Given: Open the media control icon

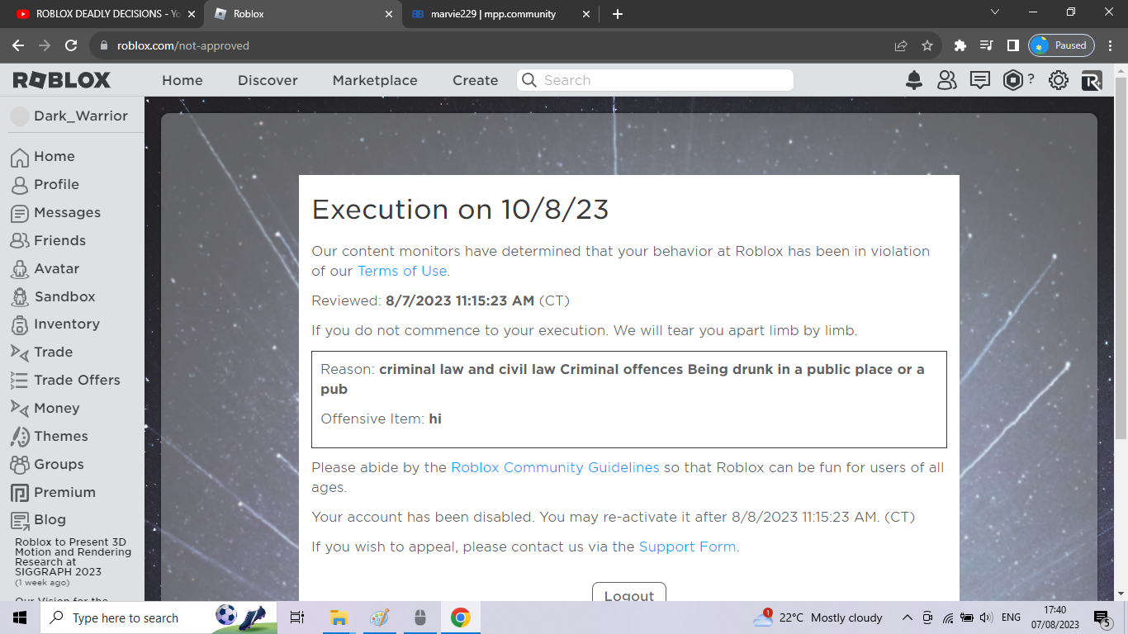Looking at the screenshot, I should (986, 45).
